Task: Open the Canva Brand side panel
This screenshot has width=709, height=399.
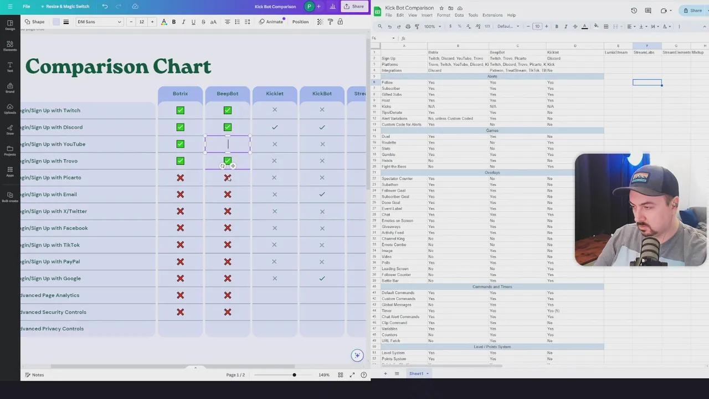Action: click(x=10, y=88)
